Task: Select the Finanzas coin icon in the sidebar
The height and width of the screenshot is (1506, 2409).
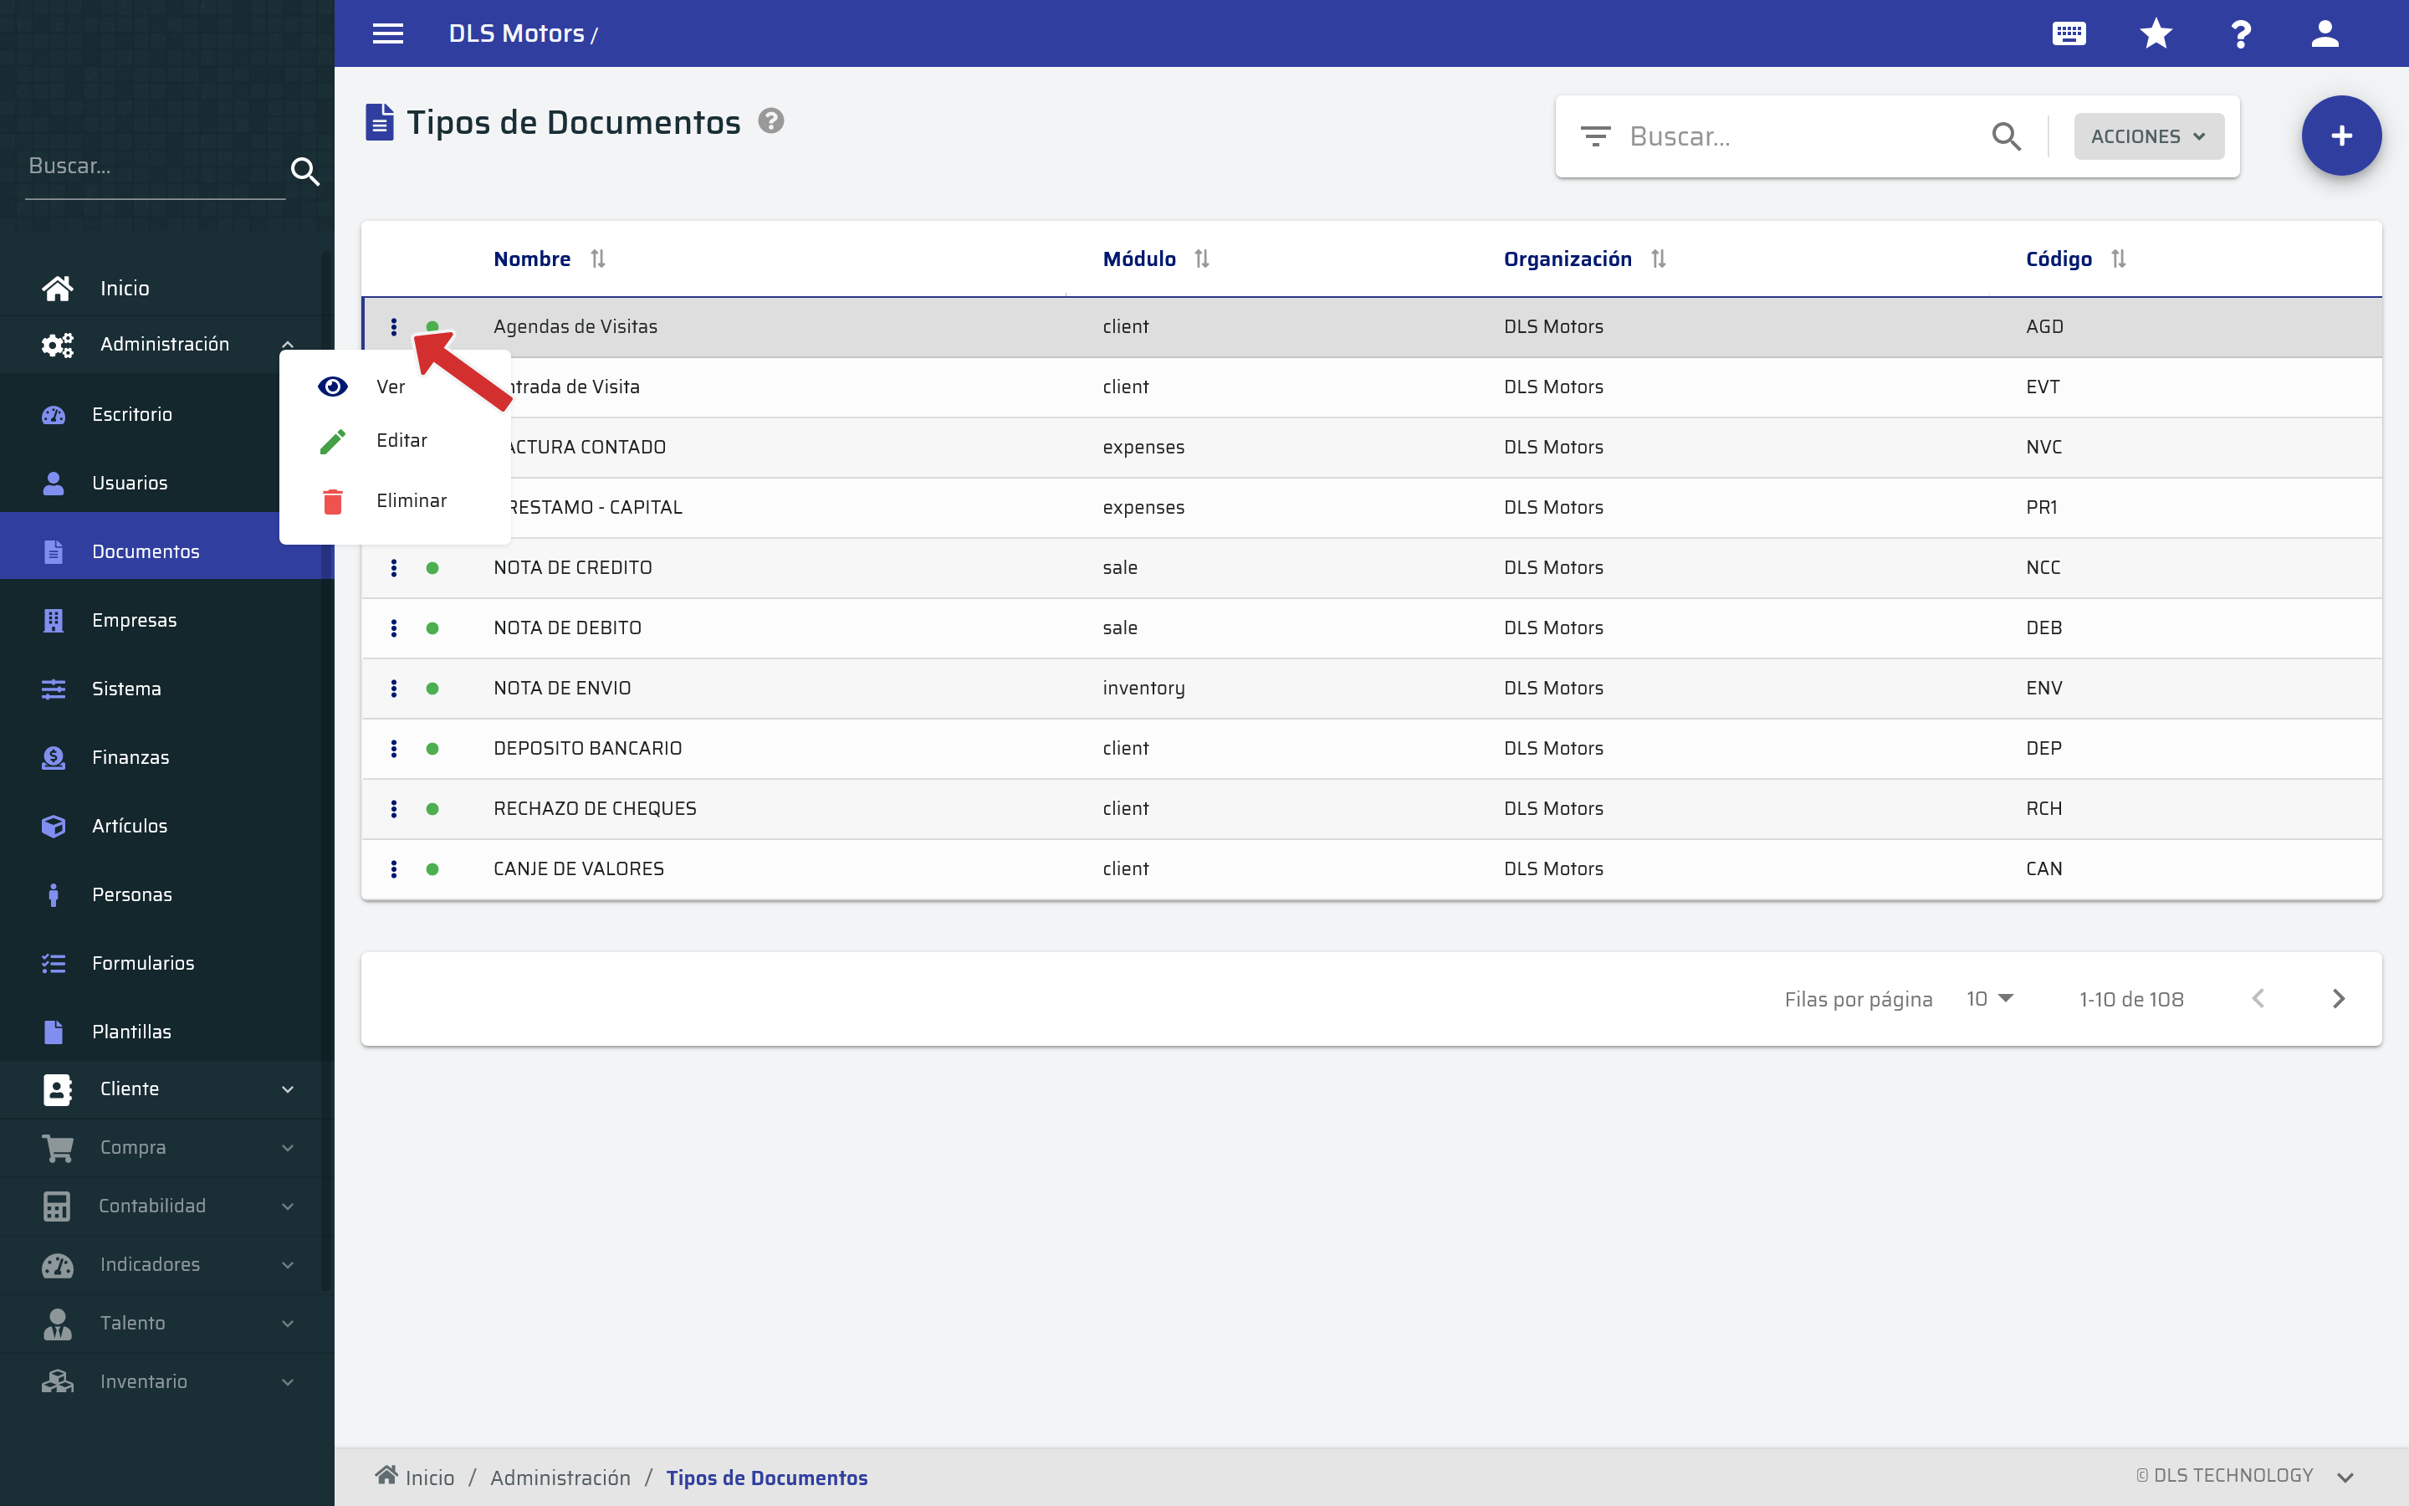Action: pos(56,756)
